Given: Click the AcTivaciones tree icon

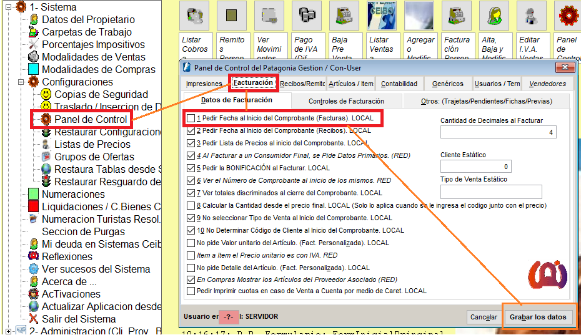Looking at the screenshot, I should click(34, 294).
